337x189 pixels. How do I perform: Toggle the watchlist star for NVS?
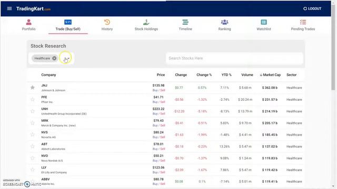[x=33, y=134]
